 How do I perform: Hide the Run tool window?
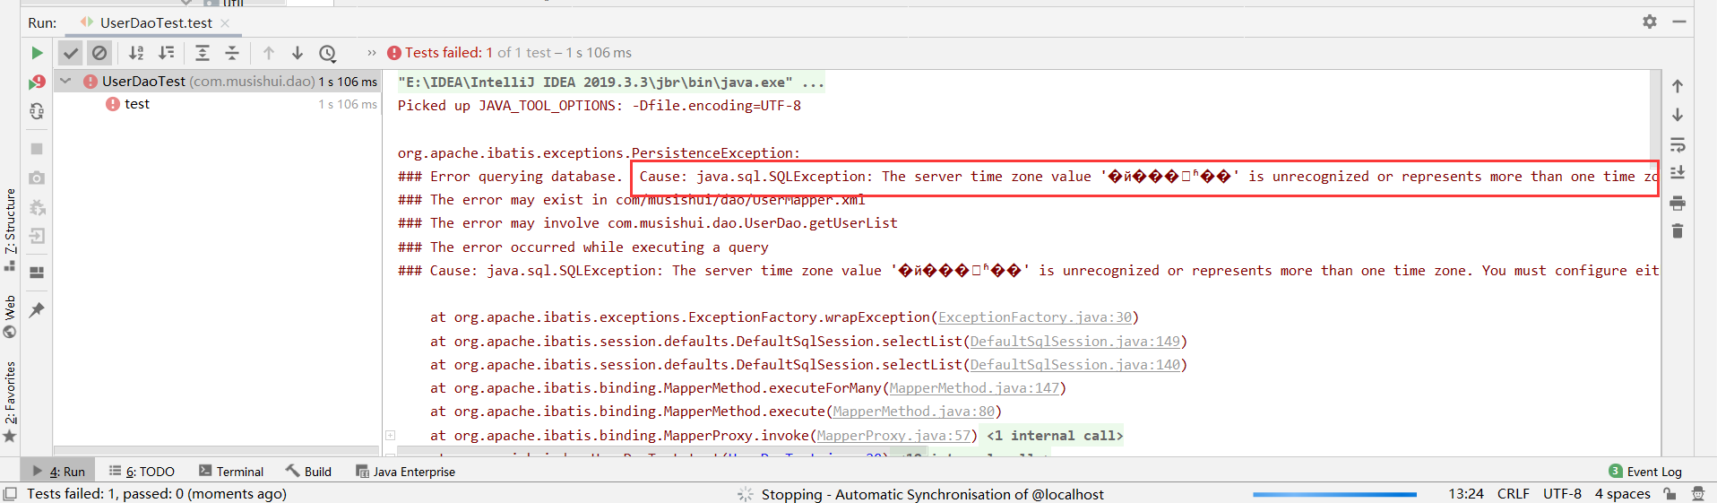click(x=1679, y=22)
